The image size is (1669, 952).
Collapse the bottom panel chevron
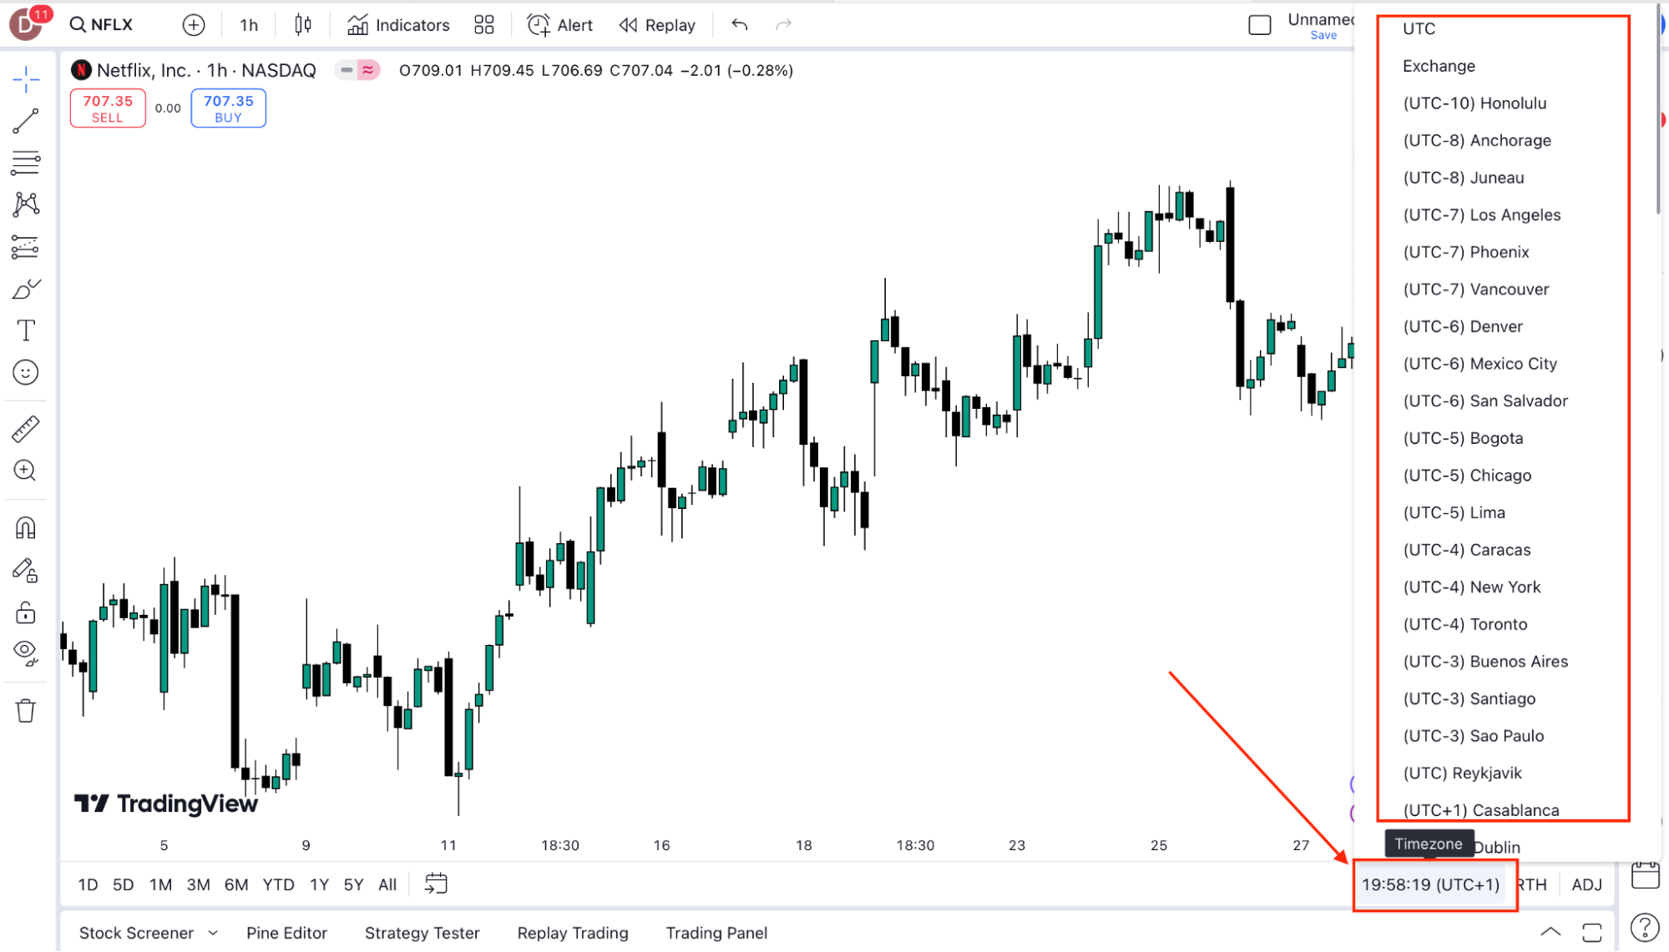pyautogui.click(x=1550, y=932)
